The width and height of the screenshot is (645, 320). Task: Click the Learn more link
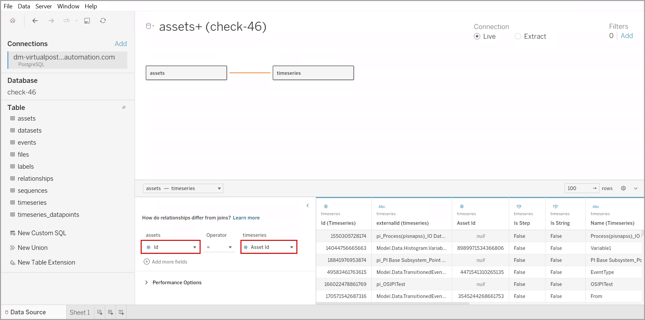(246, 218)
